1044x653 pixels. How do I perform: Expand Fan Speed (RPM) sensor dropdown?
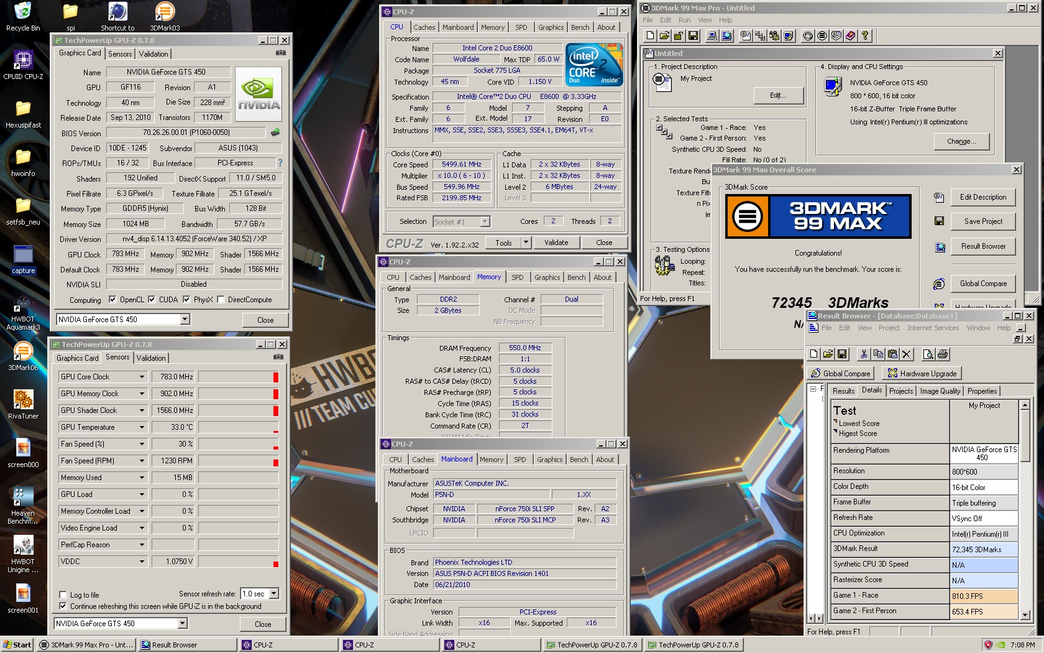click(142, 461)
